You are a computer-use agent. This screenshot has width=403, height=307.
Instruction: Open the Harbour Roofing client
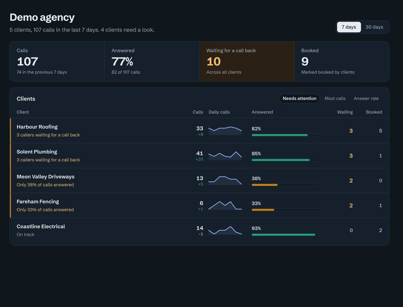(199, 131)
